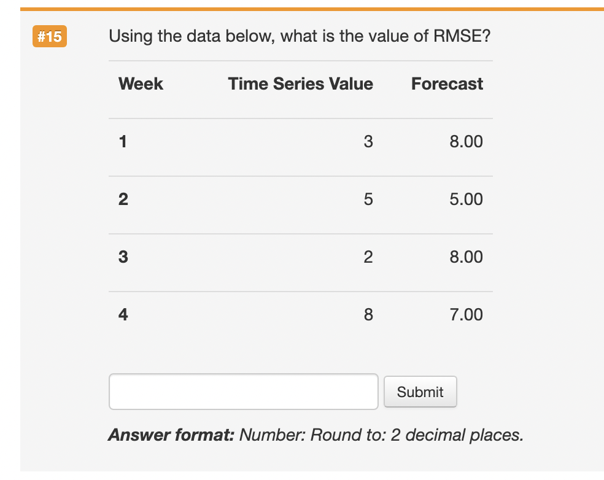Viewport: 604px width, 480px height.
Task: Select the Time Series Value column header
Action: [x=300, y=84]
